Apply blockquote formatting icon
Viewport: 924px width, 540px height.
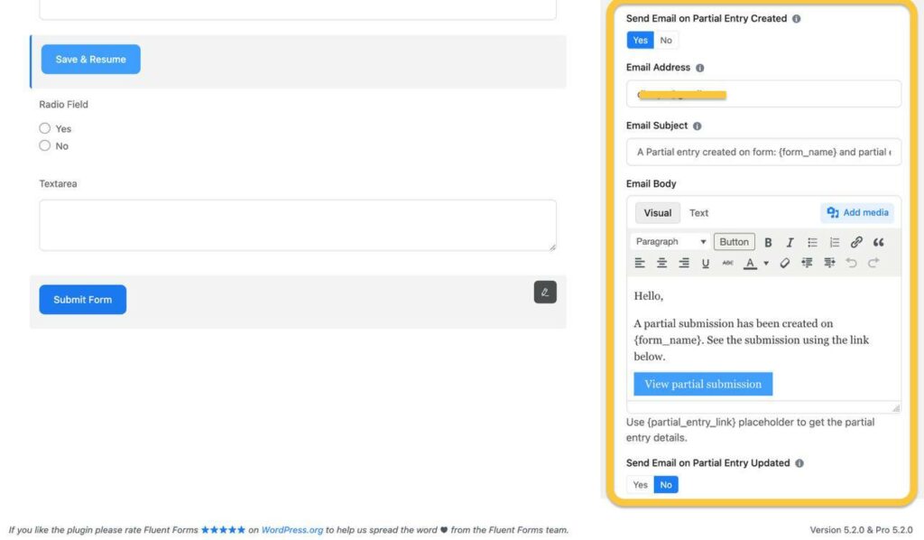(x=878, y=242)
